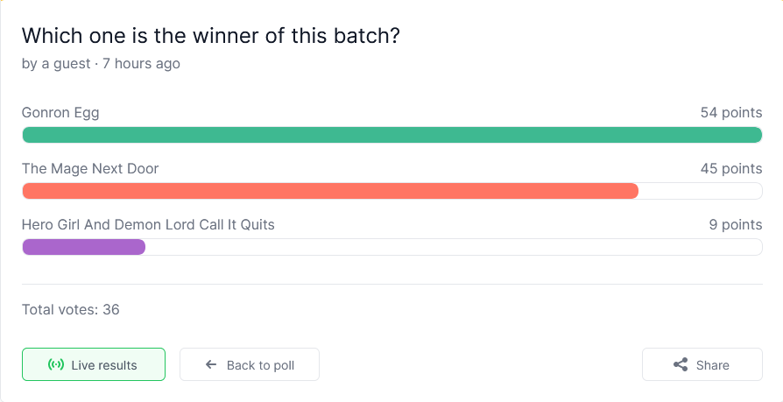The image size is (783, 402).
Task: Click the 45 points score
Action: [731, 169]
